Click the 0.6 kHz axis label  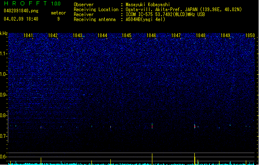click(x=4, y=157)
